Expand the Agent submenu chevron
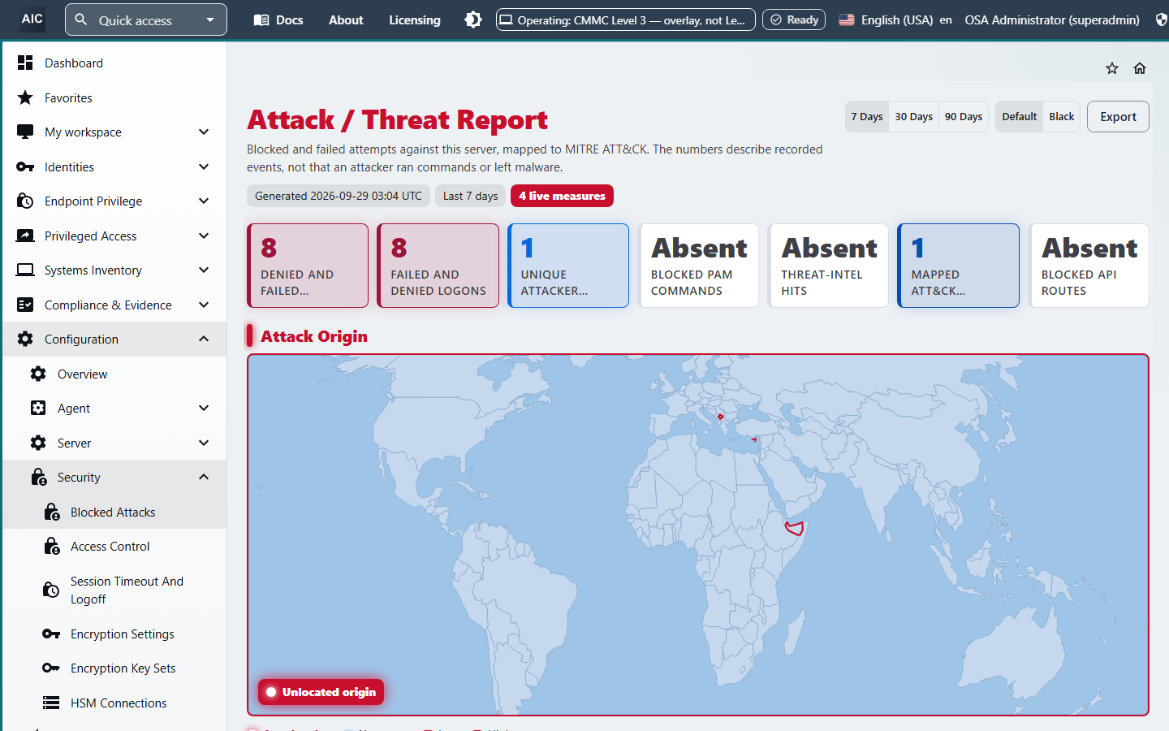 pyautogui.click(x=204, y=408)
